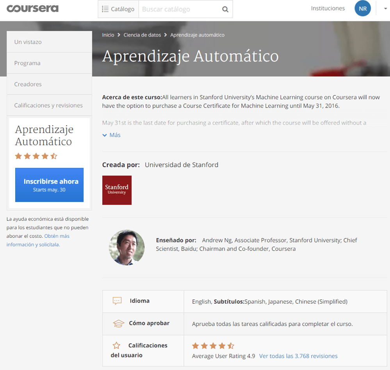Viewport: 390px width, 370px height.
Task: Focus the Buscar catálogo search field
Action: 178,9
